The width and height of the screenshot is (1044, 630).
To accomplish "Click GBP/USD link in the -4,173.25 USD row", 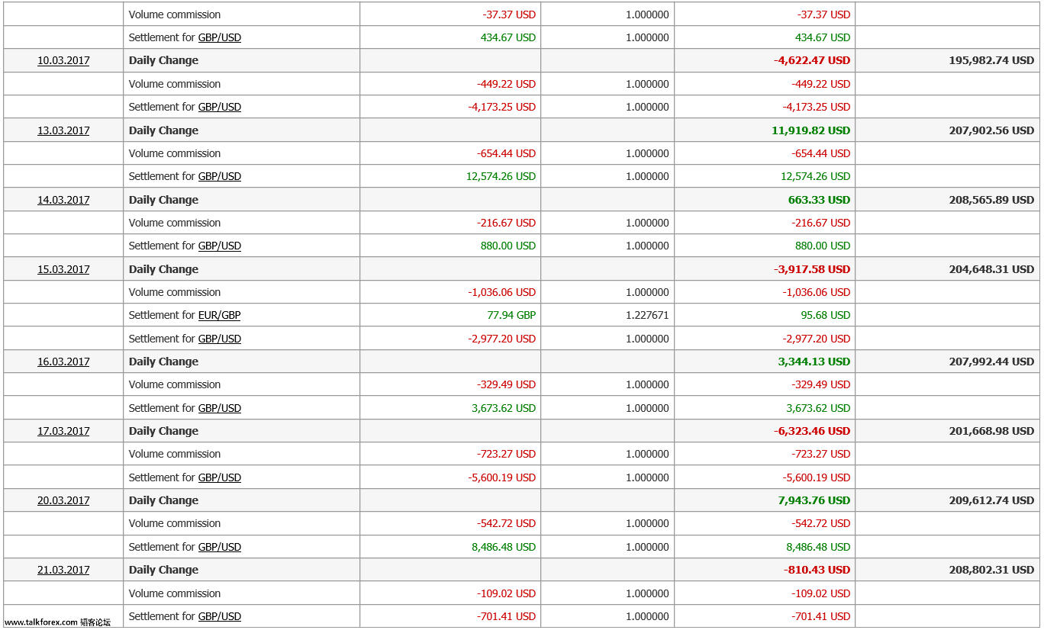I will click(220, 107).
